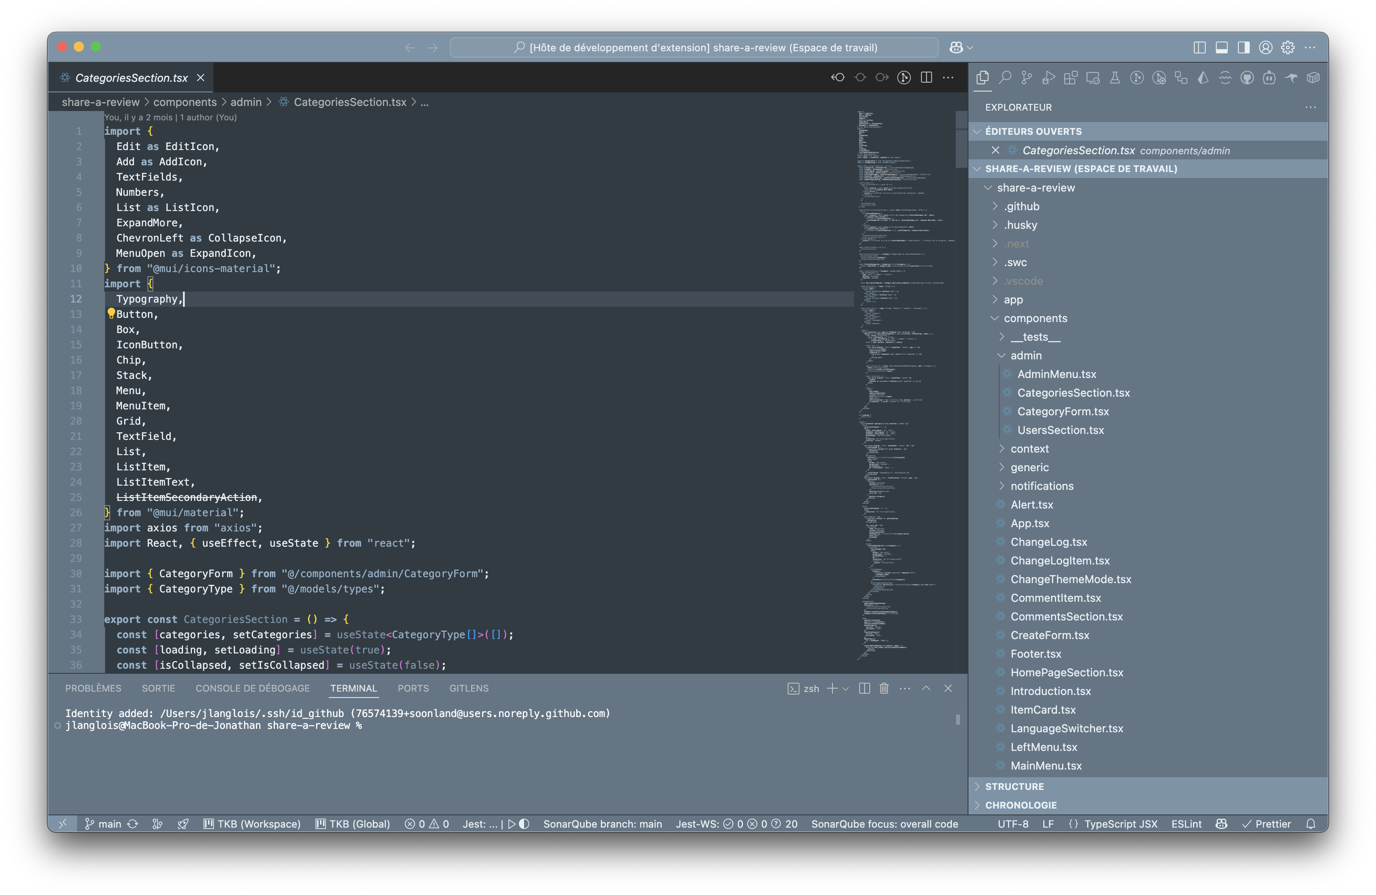Expand the STRUCTURE section
The width and height of the screenshot is (1376, 895).
pos(1014,787)
